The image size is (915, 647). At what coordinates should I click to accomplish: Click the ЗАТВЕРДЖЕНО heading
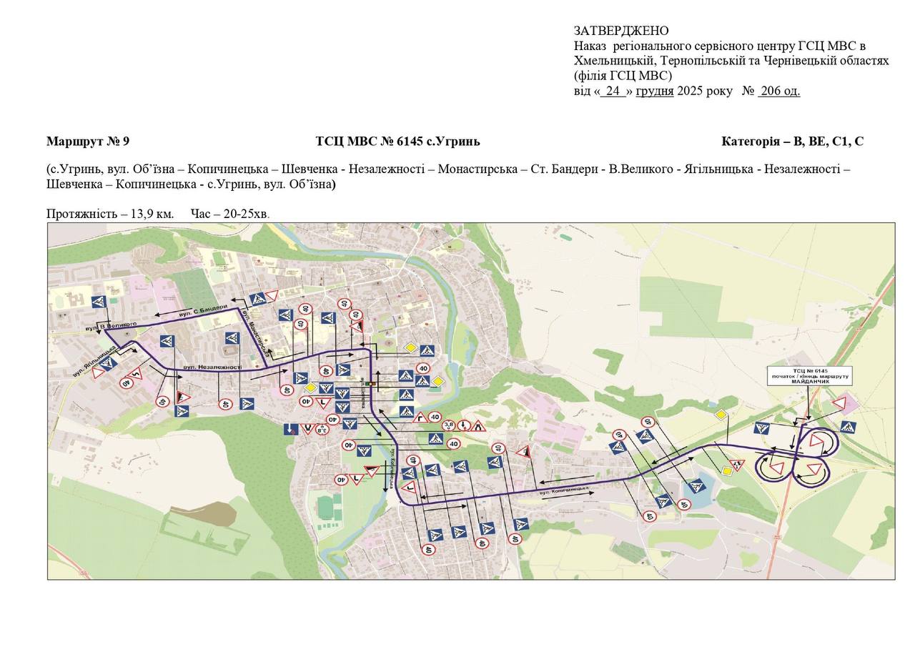click(620, 31)
